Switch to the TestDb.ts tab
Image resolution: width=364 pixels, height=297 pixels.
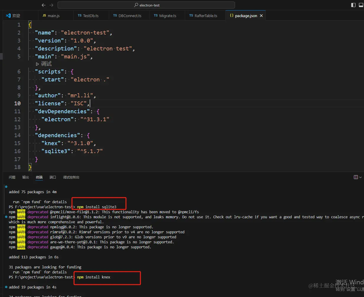[88, 16]
